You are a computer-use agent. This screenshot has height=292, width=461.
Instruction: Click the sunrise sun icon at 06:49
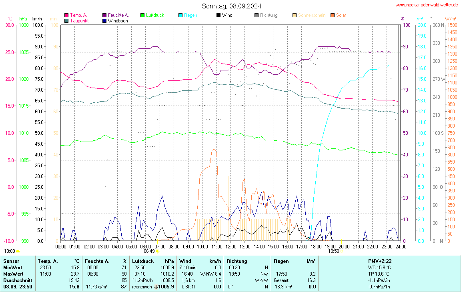tap(158, 251)
